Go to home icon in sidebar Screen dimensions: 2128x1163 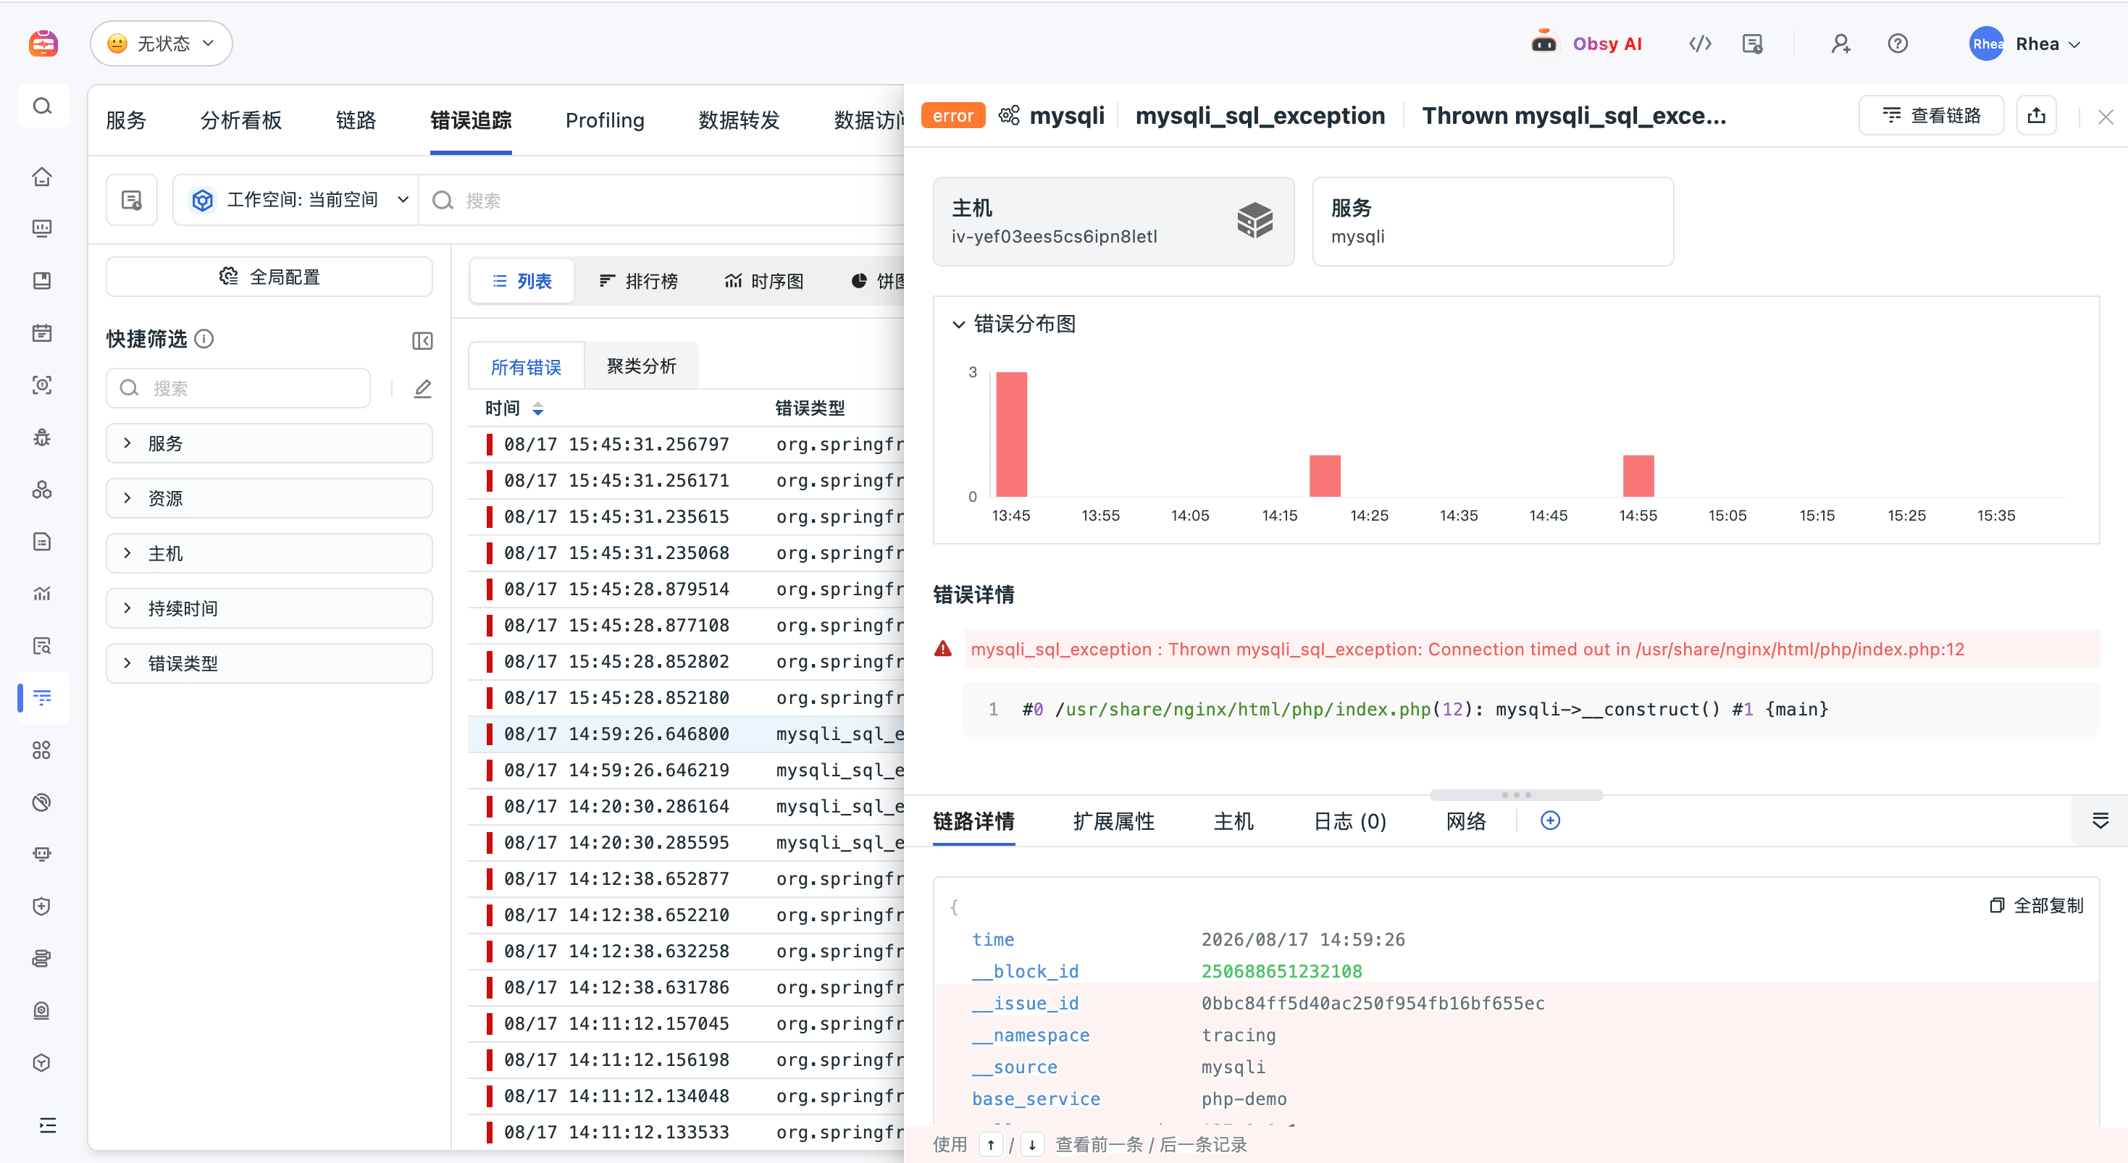point(42,177)
